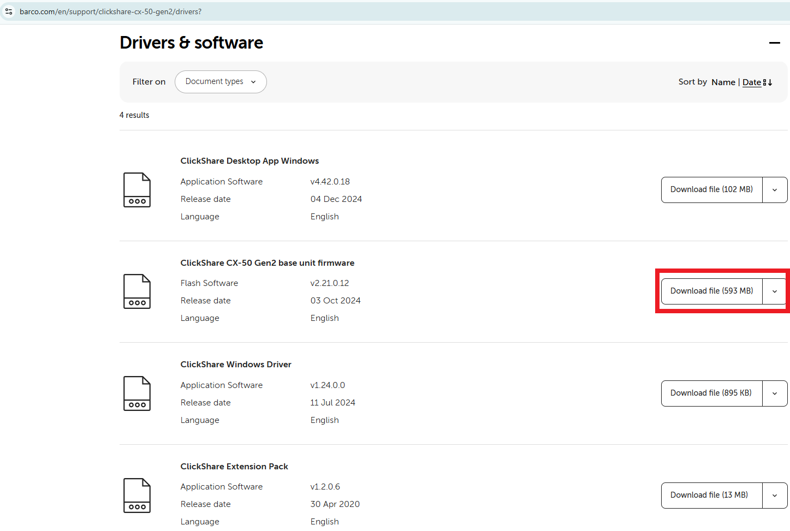Click ClickShare Extension Pack file icon
Image resolution: width=790 pixels, height=531 pixels.
coord(137,496)
